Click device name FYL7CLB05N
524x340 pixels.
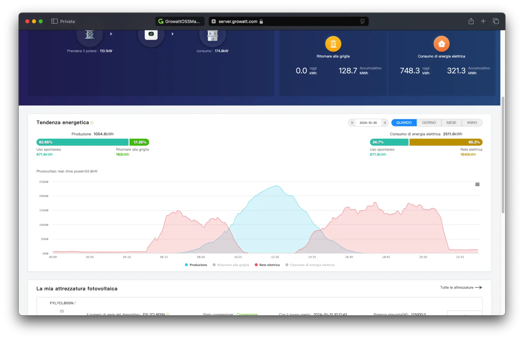(x=61, y=303)
